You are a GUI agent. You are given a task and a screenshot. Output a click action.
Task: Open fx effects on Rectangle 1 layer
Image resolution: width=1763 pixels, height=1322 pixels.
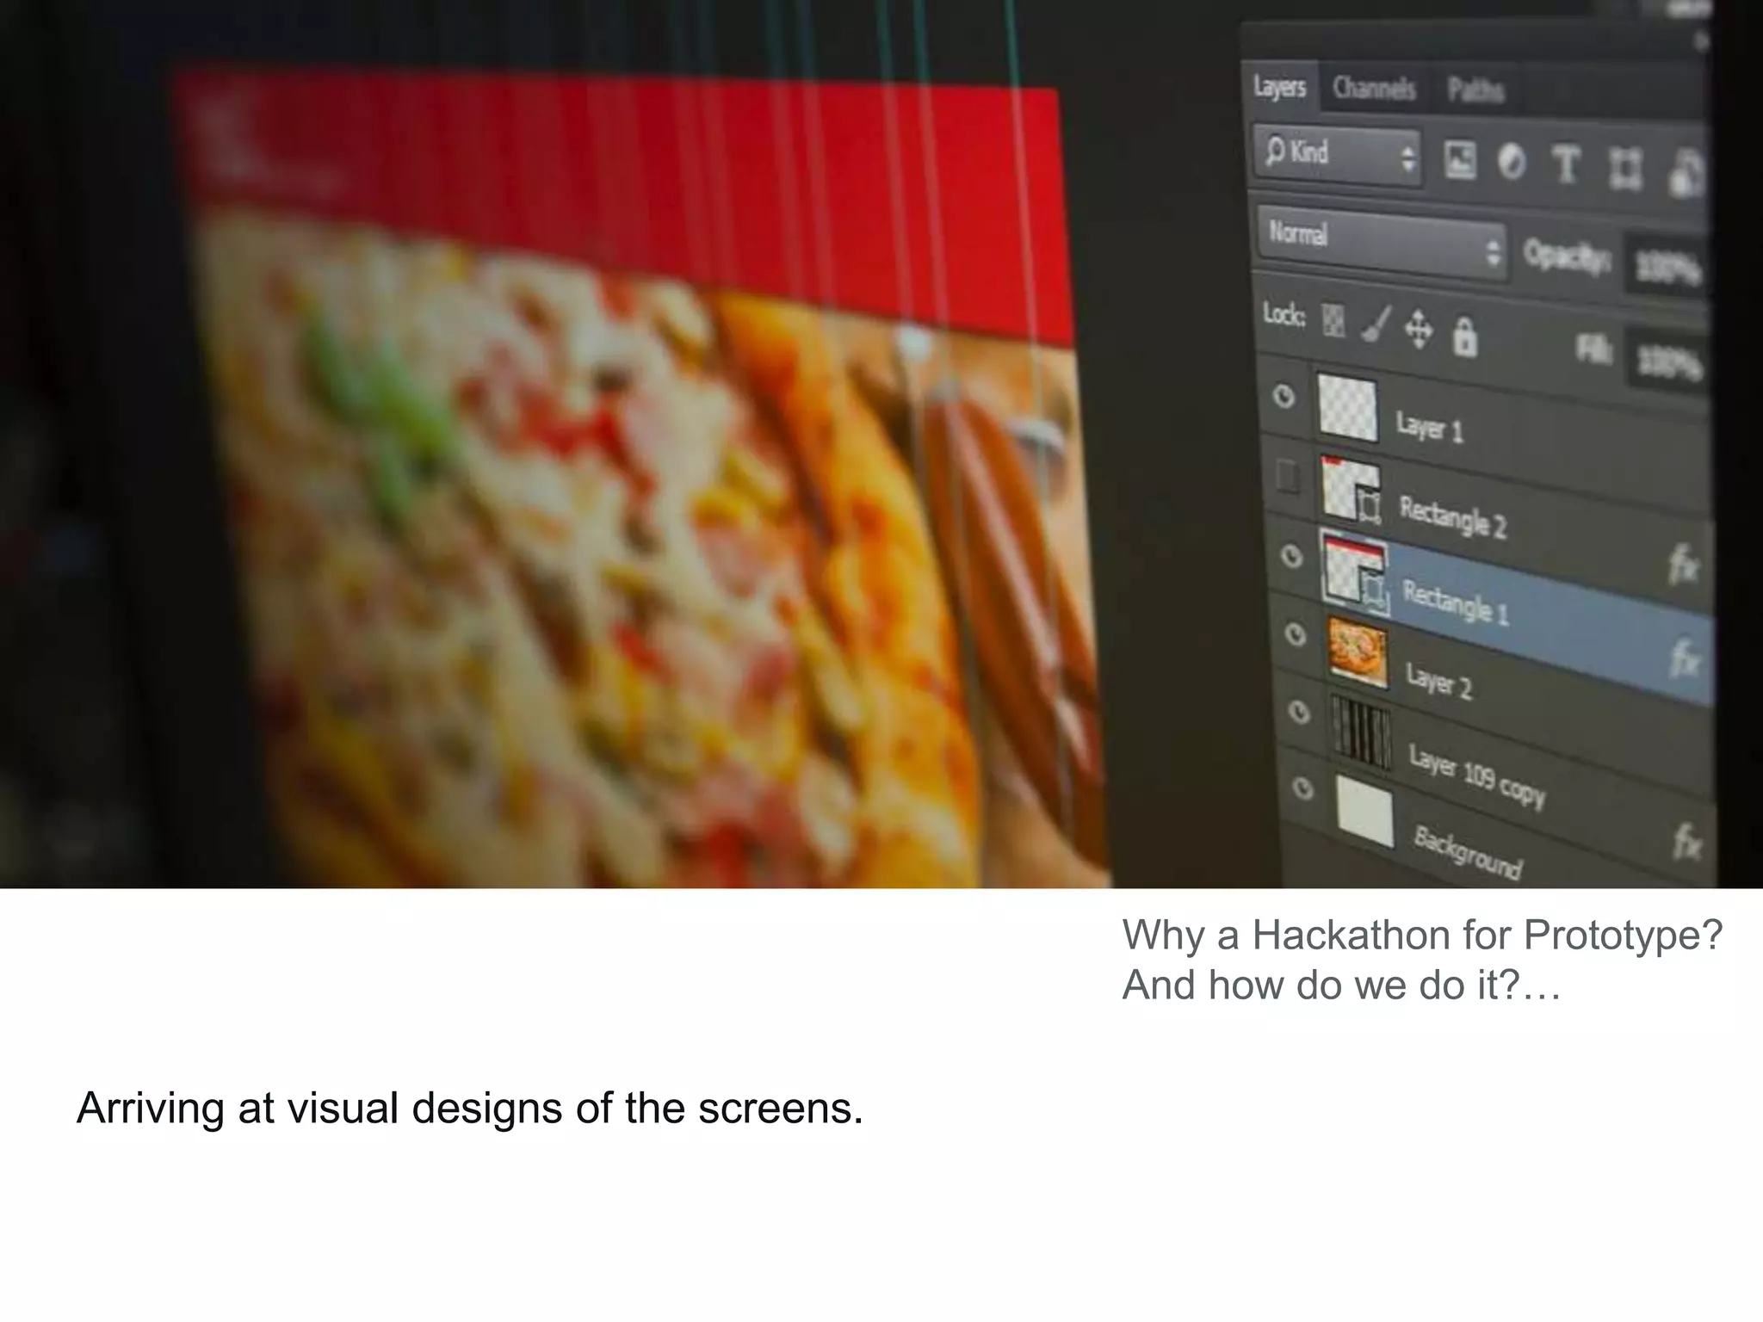click(1685, 658)
